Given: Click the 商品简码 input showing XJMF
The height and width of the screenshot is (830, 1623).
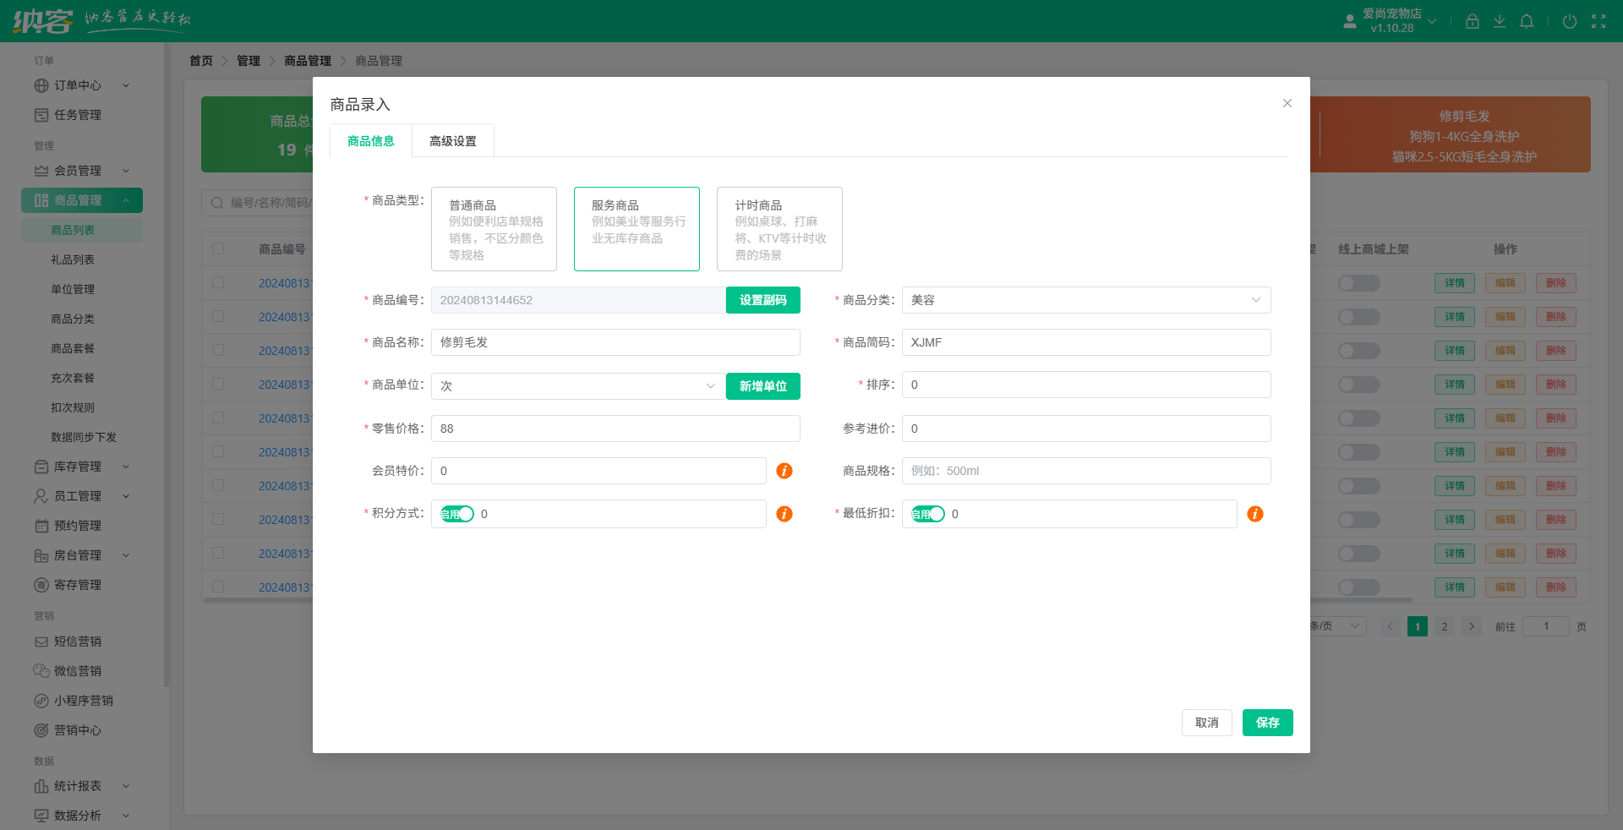Looking at the screenshot, I should point(1086,342).
